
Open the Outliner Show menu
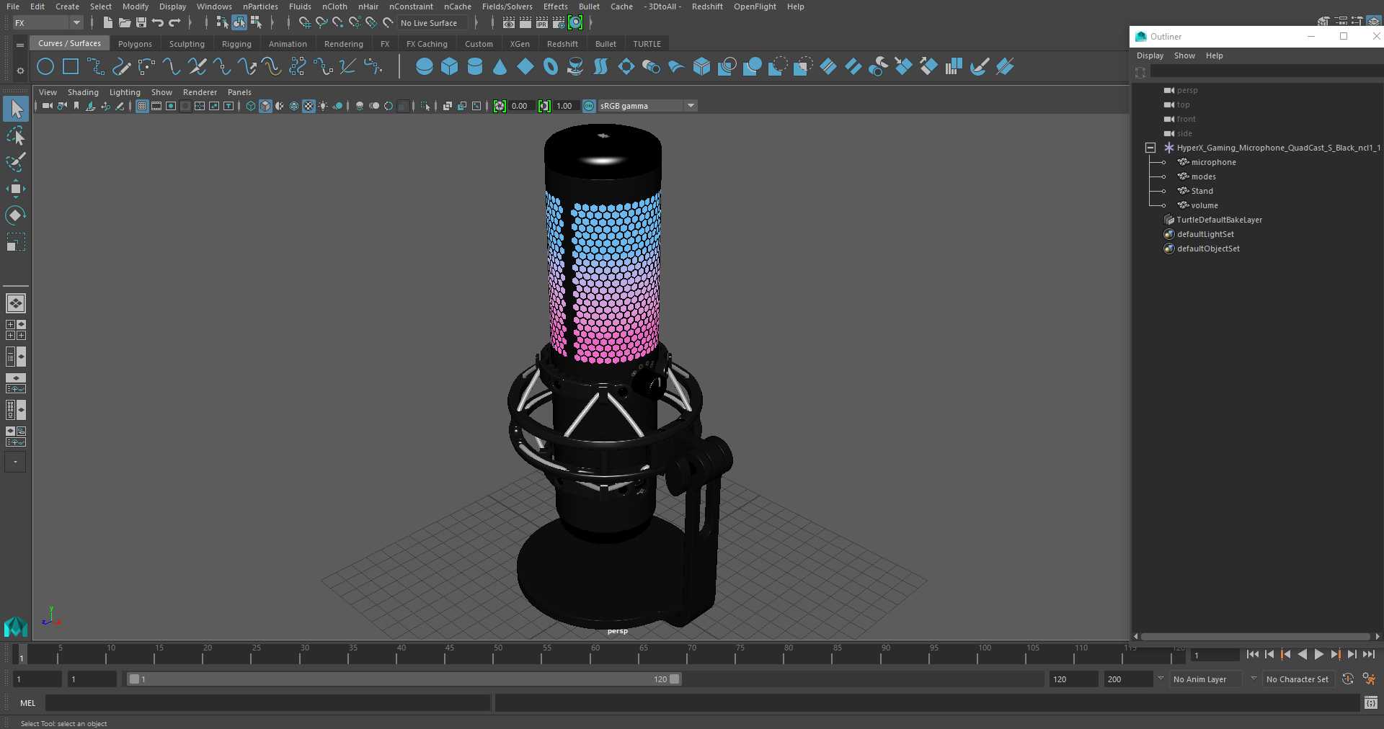coord(1184,55)
